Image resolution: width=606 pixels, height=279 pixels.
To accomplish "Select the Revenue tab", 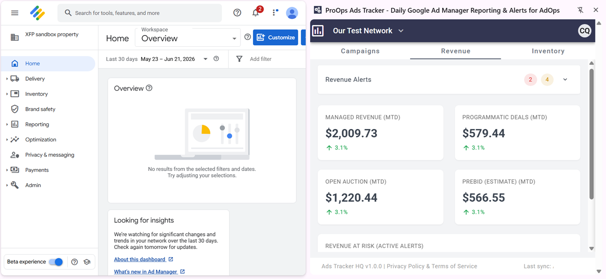I will tap(455, 51).
